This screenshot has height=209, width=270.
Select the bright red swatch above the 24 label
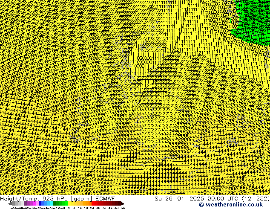(x=93, y=203)
